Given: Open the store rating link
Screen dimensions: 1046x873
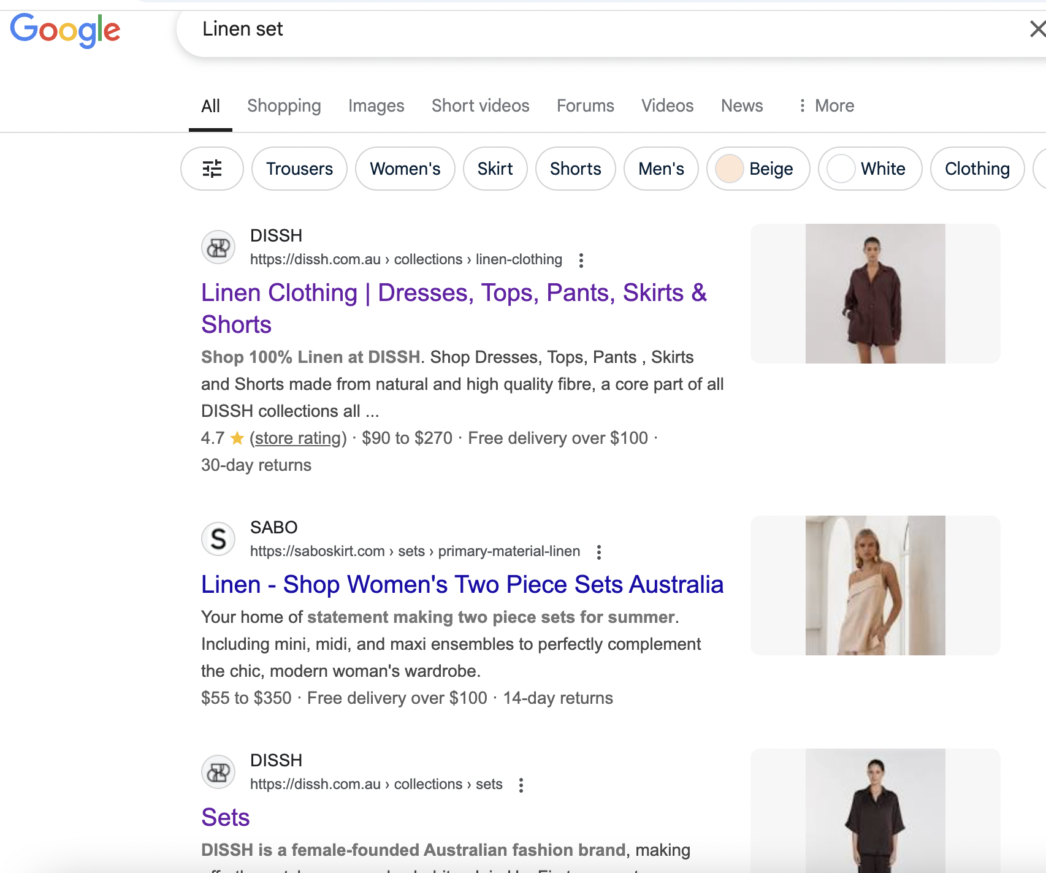Looking at the screenshot, I should click(x=298, y=438).
